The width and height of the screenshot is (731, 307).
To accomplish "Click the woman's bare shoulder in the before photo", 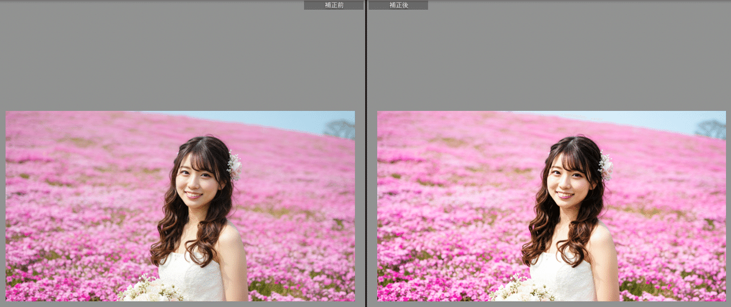I will [x=230, y=241].
